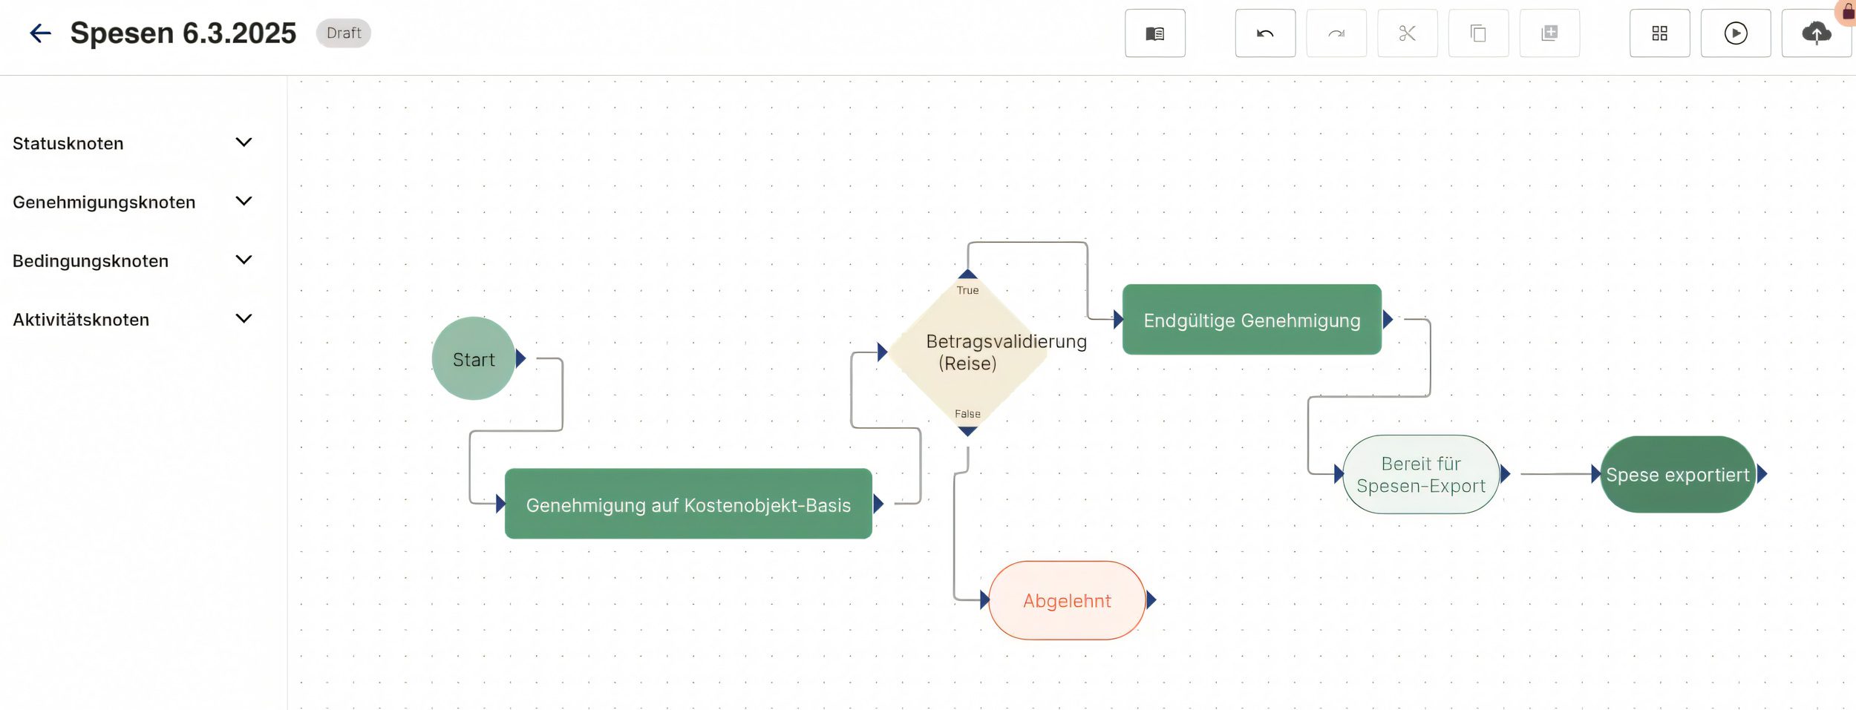Click the duplicate/add-copy icon in toolbar
The height and width of the screenshot is (710, 1856).
click(x=1549, y=33)
